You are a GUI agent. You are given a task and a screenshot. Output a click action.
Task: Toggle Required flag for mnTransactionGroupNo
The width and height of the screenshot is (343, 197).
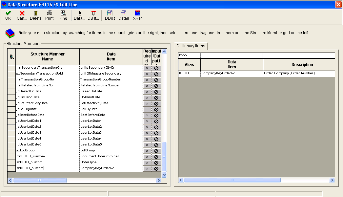coord(147,80)
